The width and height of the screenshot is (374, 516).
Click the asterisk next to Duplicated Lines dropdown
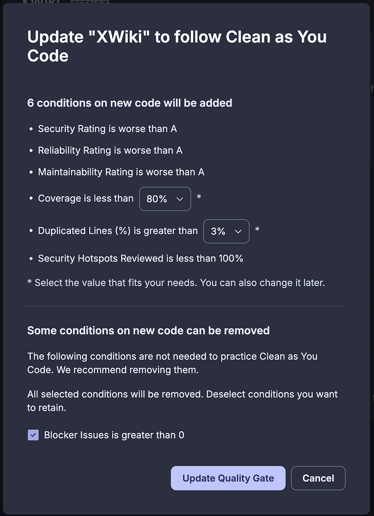click(257, 229)
